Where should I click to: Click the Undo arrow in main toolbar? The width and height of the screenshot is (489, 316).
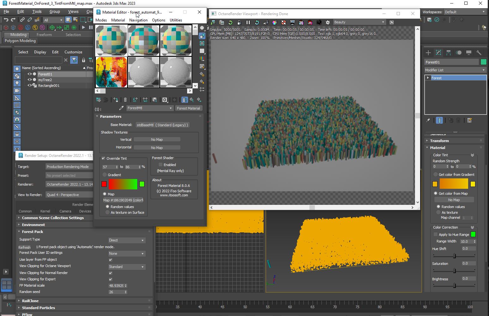point(6,20)
